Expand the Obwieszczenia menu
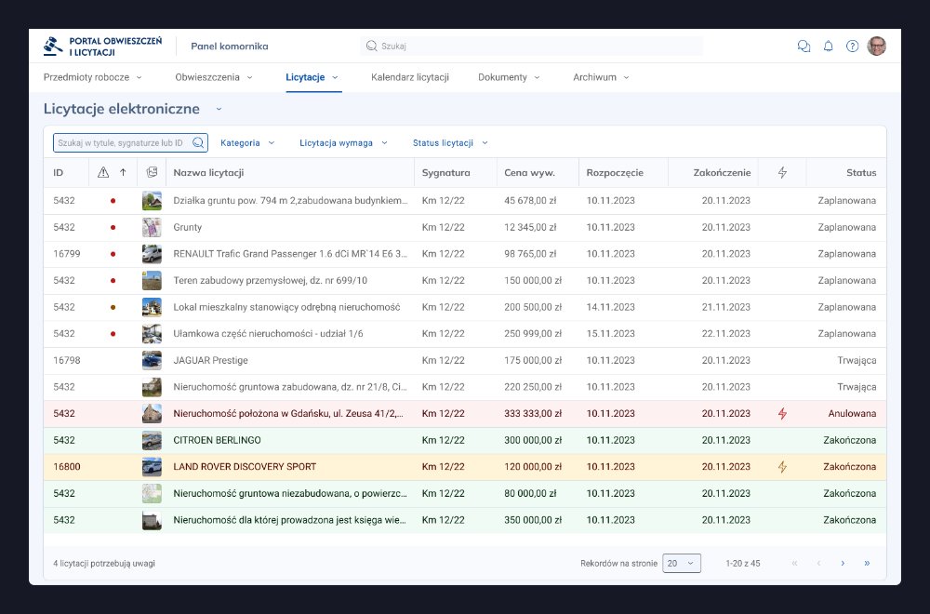The width and height of the screenshot is (930, 614). (x=214, y=77)
